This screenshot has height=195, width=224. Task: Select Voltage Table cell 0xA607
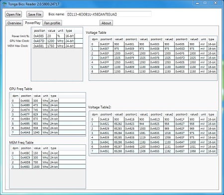(x=106, y=67)
